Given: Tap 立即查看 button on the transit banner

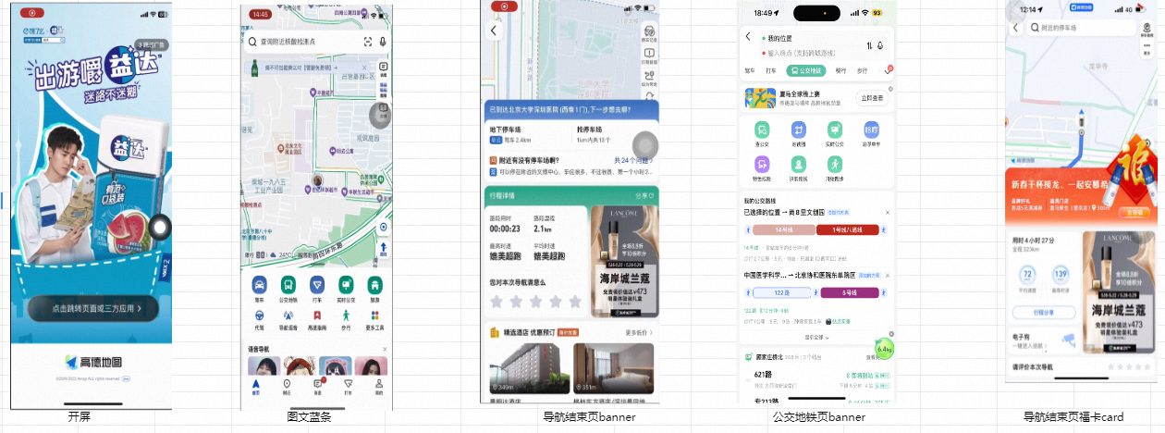Looking at the screenshot, I should point(873,97).
